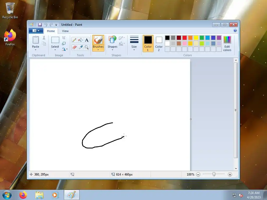Screen dimensions: 267x200
Task: Select the Color picker eyedropper tool
Action: [x=80, y=47]
